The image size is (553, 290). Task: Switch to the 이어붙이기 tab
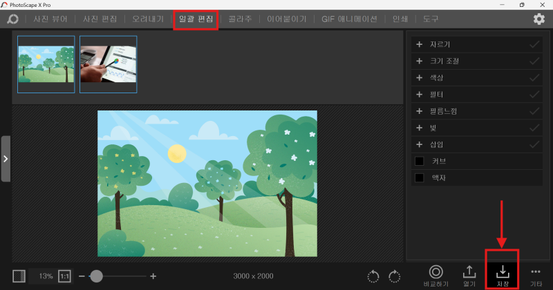[286, 19]
